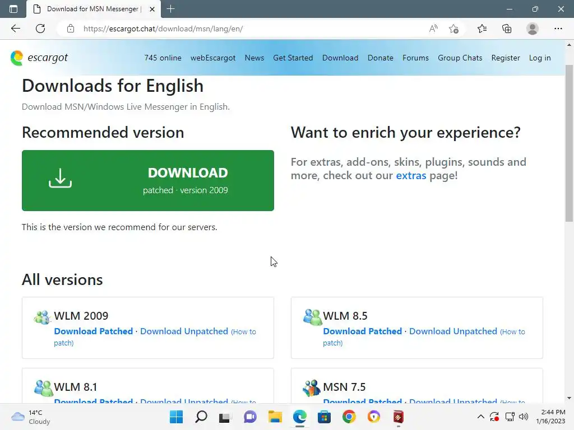Open the clock showing 2:44 PM 1/16/2023
Screen dimensions: 574x430
tap(550, 417)
